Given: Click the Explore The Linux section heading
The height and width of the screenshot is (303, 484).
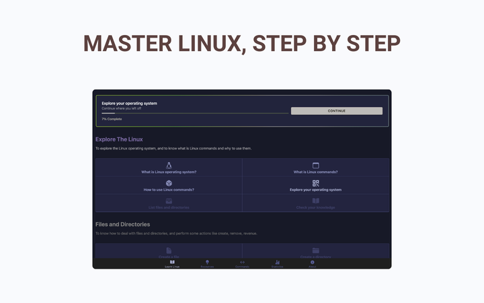Looking at the screenshot, I should [x=119, y=139].
